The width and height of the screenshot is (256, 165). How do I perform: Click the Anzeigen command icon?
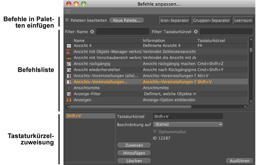pyautogui.click(x=69, y=100)
